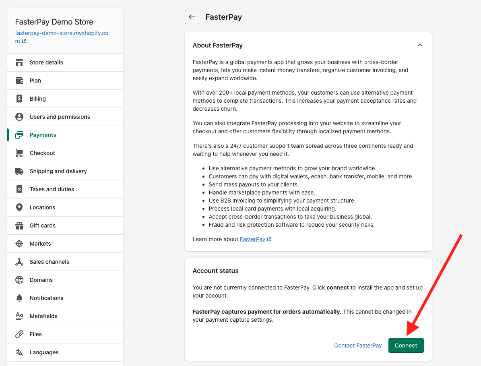Click the 'Send mass payouts to your clients.' bullet
481x366 pixels.
254,184
